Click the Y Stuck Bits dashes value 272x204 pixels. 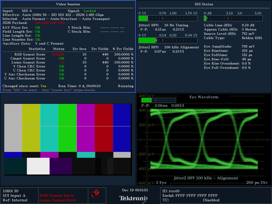[x=112, y=27]
